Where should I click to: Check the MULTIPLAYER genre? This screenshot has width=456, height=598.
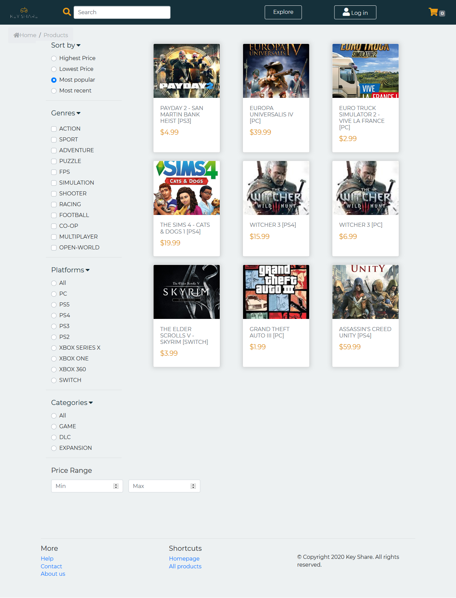[x=54, y=237]
